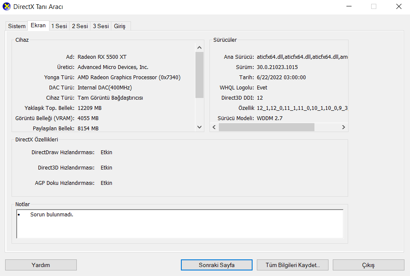This screenshot has height=276, width=410.
Task: Click the Sürücüler panel scroll left arrow
Action: (214, 127)
